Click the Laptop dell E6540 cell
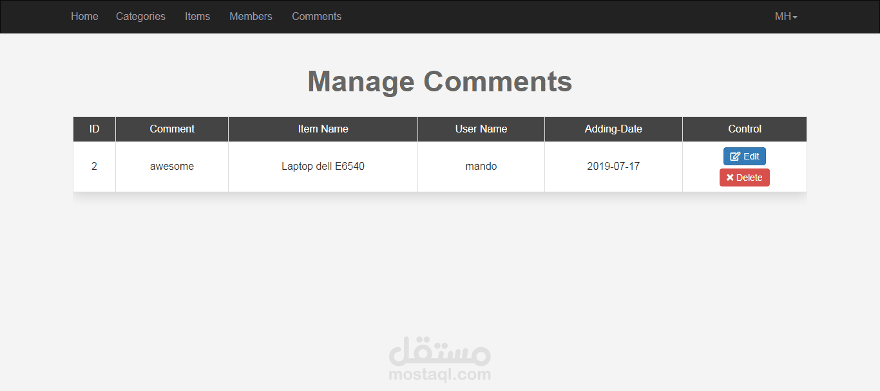Viewport: 880px width, 391px height. click(323, 167)
